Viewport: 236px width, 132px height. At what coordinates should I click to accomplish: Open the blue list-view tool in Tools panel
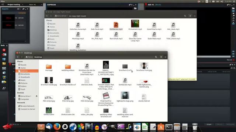point(4,59)
